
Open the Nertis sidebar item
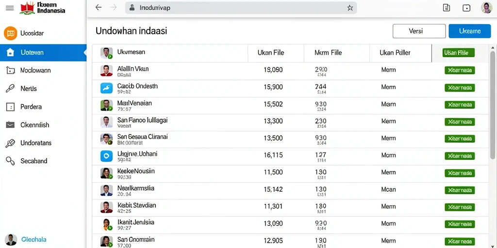click(x=43, y=89)
